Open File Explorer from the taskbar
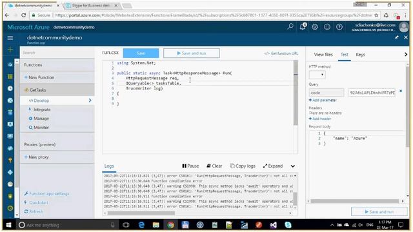The image size is (413, 232). (156, 225)
